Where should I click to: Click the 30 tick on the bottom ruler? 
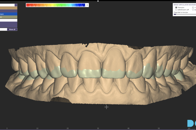(98, 128)
